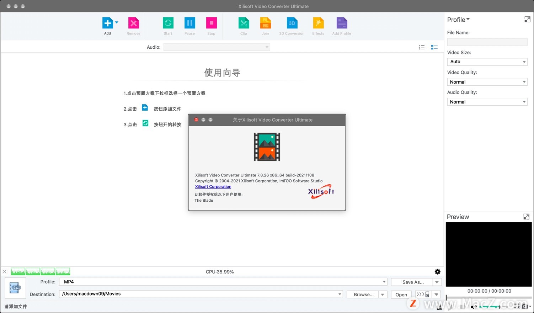
Task: Open settings via gear icon
Action: click(x=437, y=272)
